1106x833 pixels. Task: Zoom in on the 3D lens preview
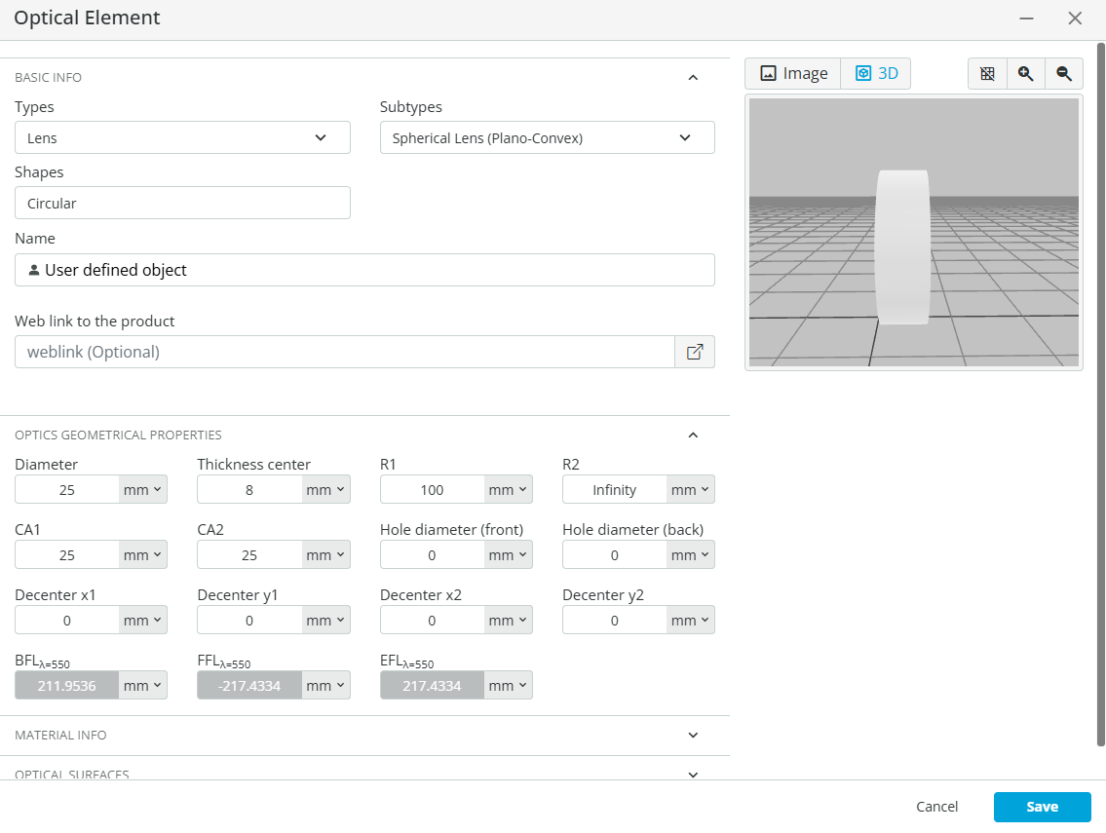[1025, 73]
